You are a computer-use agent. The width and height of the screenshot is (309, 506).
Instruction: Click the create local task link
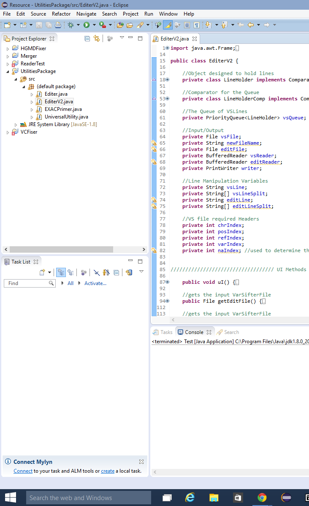108,471
